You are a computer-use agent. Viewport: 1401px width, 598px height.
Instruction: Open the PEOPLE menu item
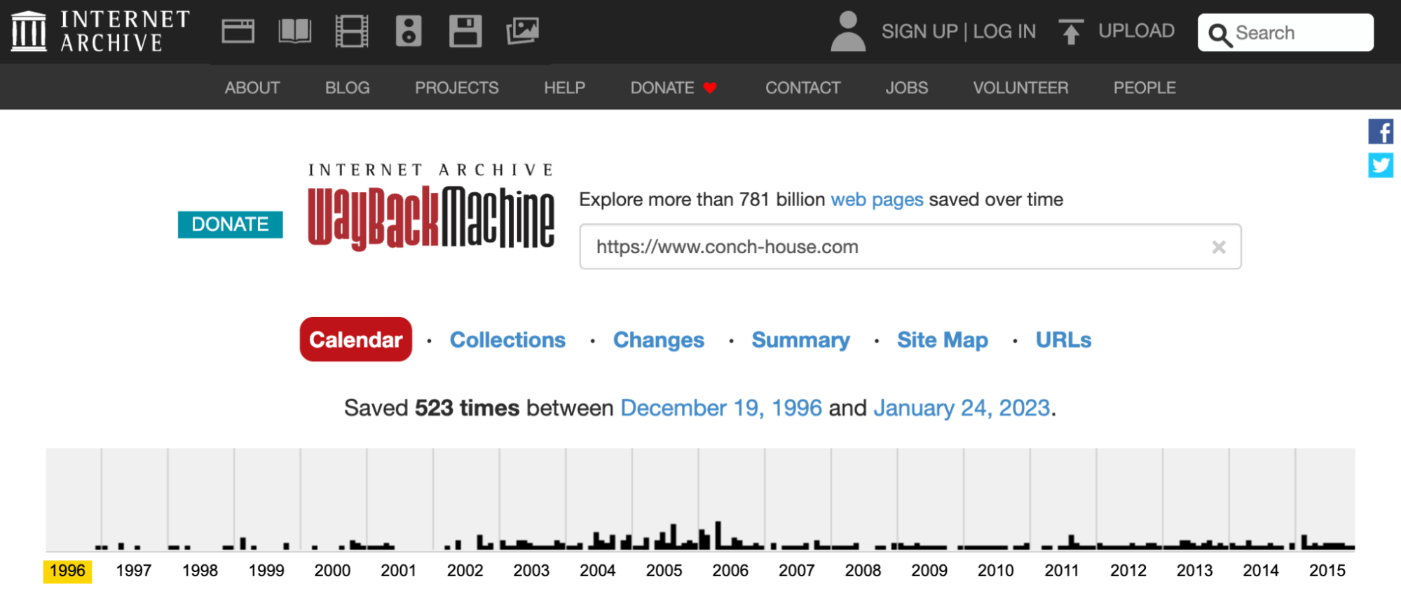click(1145, 88)
